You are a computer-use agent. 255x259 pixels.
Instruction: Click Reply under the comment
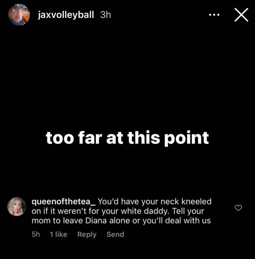click(87, 234)
